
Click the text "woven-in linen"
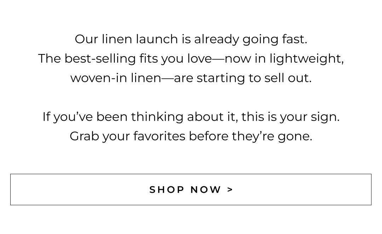pos(115,78)
